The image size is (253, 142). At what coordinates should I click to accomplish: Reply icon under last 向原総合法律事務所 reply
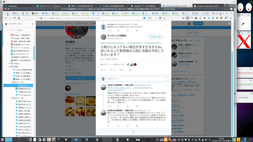click(x=109, y=126)
